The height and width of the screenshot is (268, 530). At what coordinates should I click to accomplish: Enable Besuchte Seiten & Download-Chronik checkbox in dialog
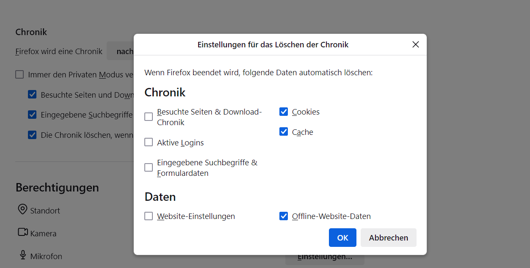pyautogui.click(x=149, y=117)
